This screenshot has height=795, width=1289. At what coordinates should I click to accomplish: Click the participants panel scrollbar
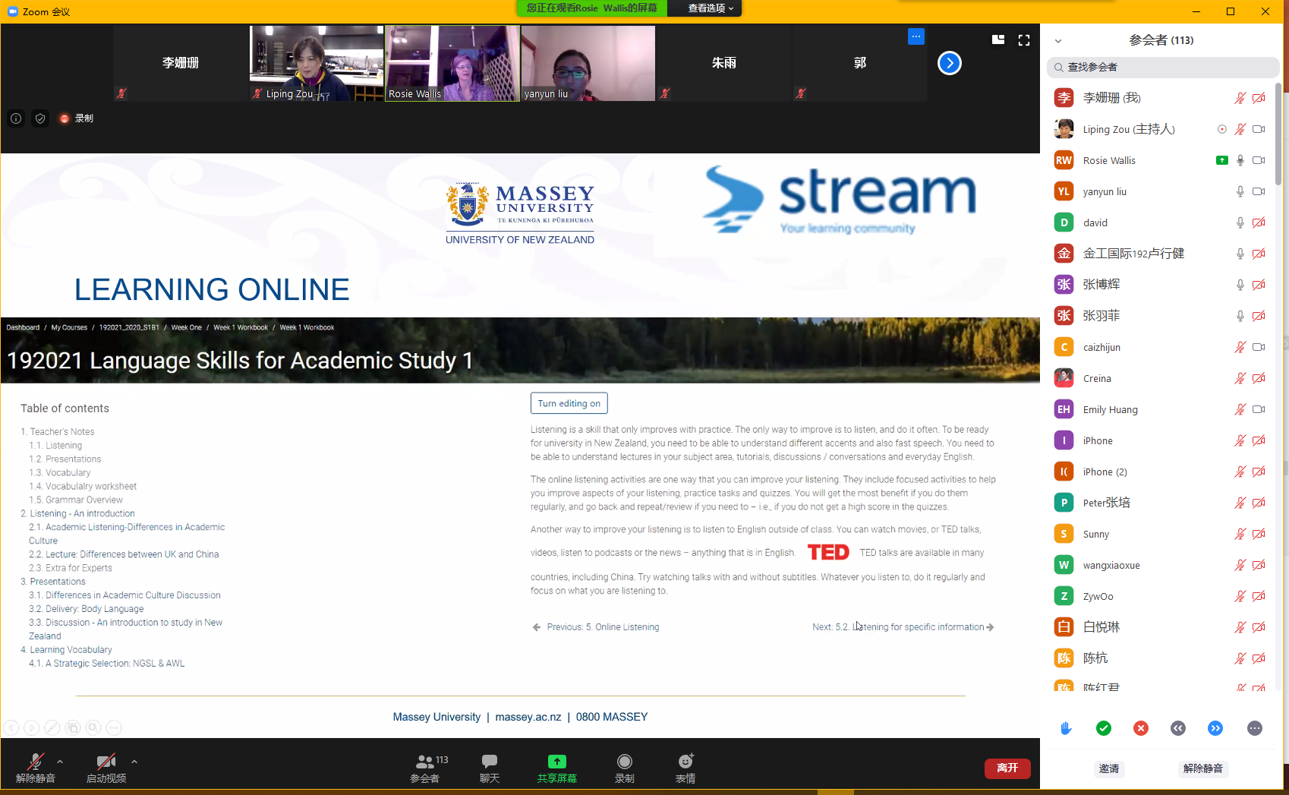tap(1278, 135)
